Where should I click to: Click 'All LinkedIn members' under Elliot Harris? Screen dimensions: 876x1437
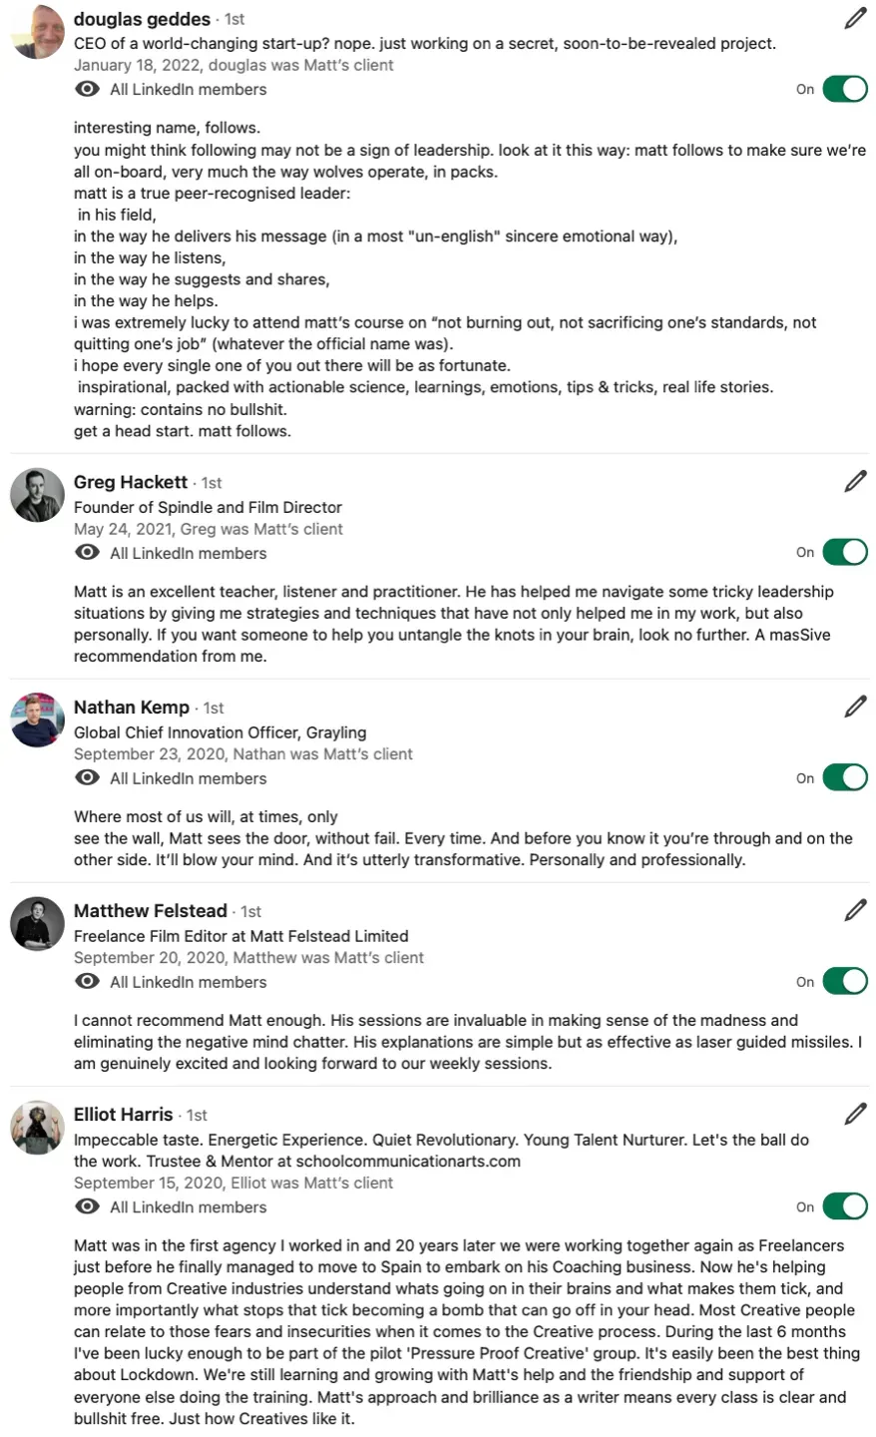click(x=189, y=1207)
